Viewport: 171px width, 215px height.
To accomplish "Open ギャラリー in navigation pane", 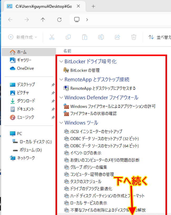I will coord(21,60).
